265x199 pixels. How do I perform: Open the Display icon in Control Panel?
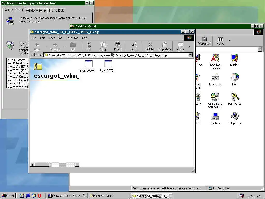[234, 60]
